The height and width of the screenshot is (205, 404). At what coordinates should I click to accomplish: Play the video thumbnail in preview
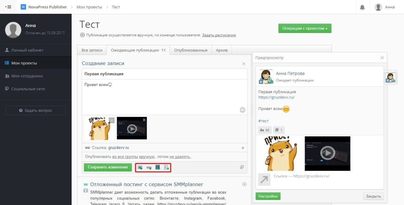[328, 153]
